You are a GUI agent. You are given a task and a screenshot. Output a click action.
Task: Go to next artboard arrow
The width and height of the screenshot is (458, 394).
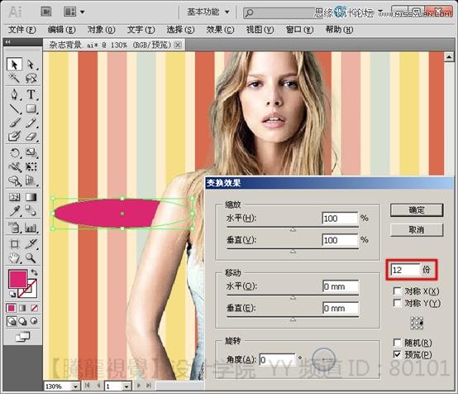click(x=139, y=386)
